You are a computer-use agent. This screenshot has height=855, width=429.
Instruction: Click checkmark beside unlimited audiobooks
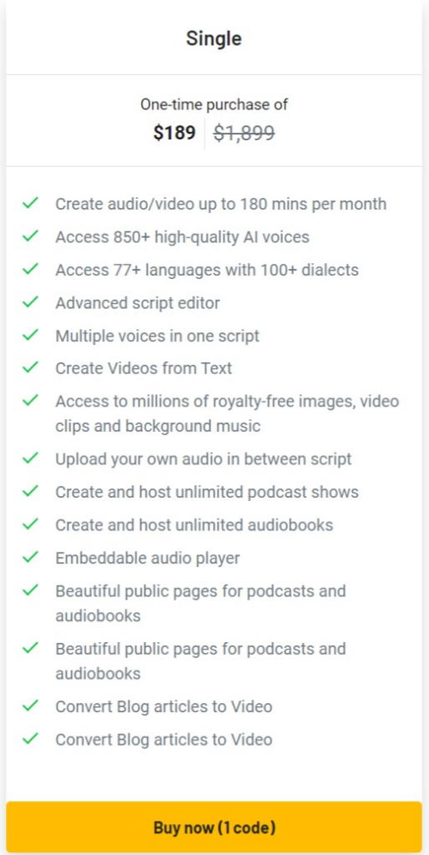(30, 524)
